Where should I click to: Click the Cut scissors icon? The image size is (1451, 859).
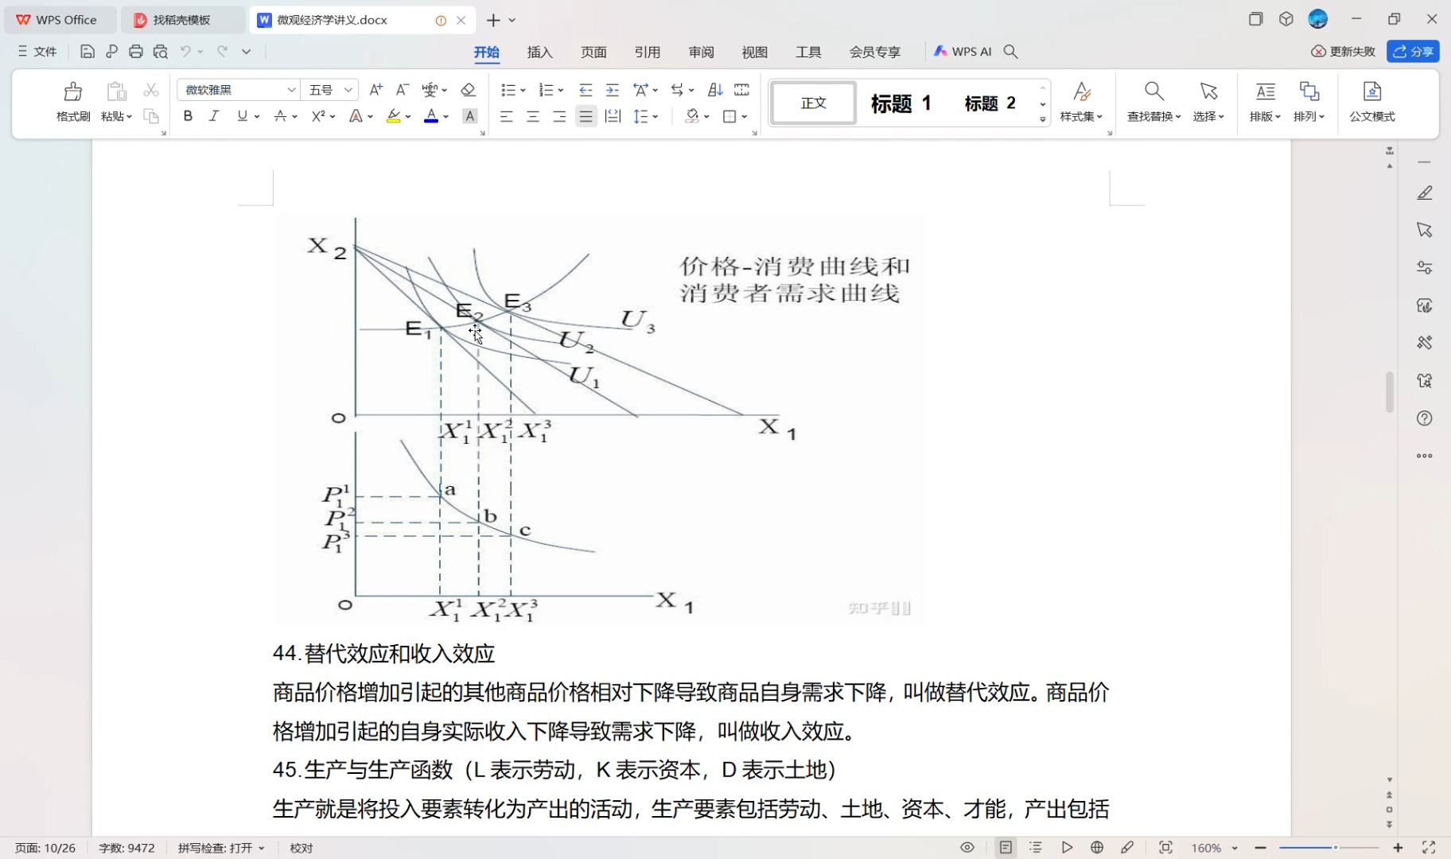151,90
